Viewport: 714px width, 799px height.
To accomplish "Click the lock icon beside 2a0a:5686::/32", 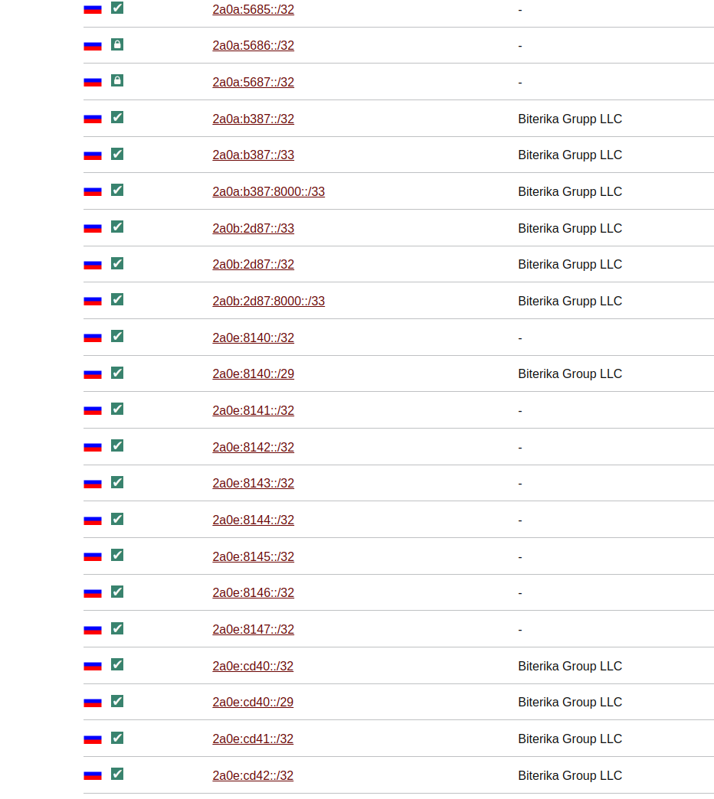I will tap(117, 44).
